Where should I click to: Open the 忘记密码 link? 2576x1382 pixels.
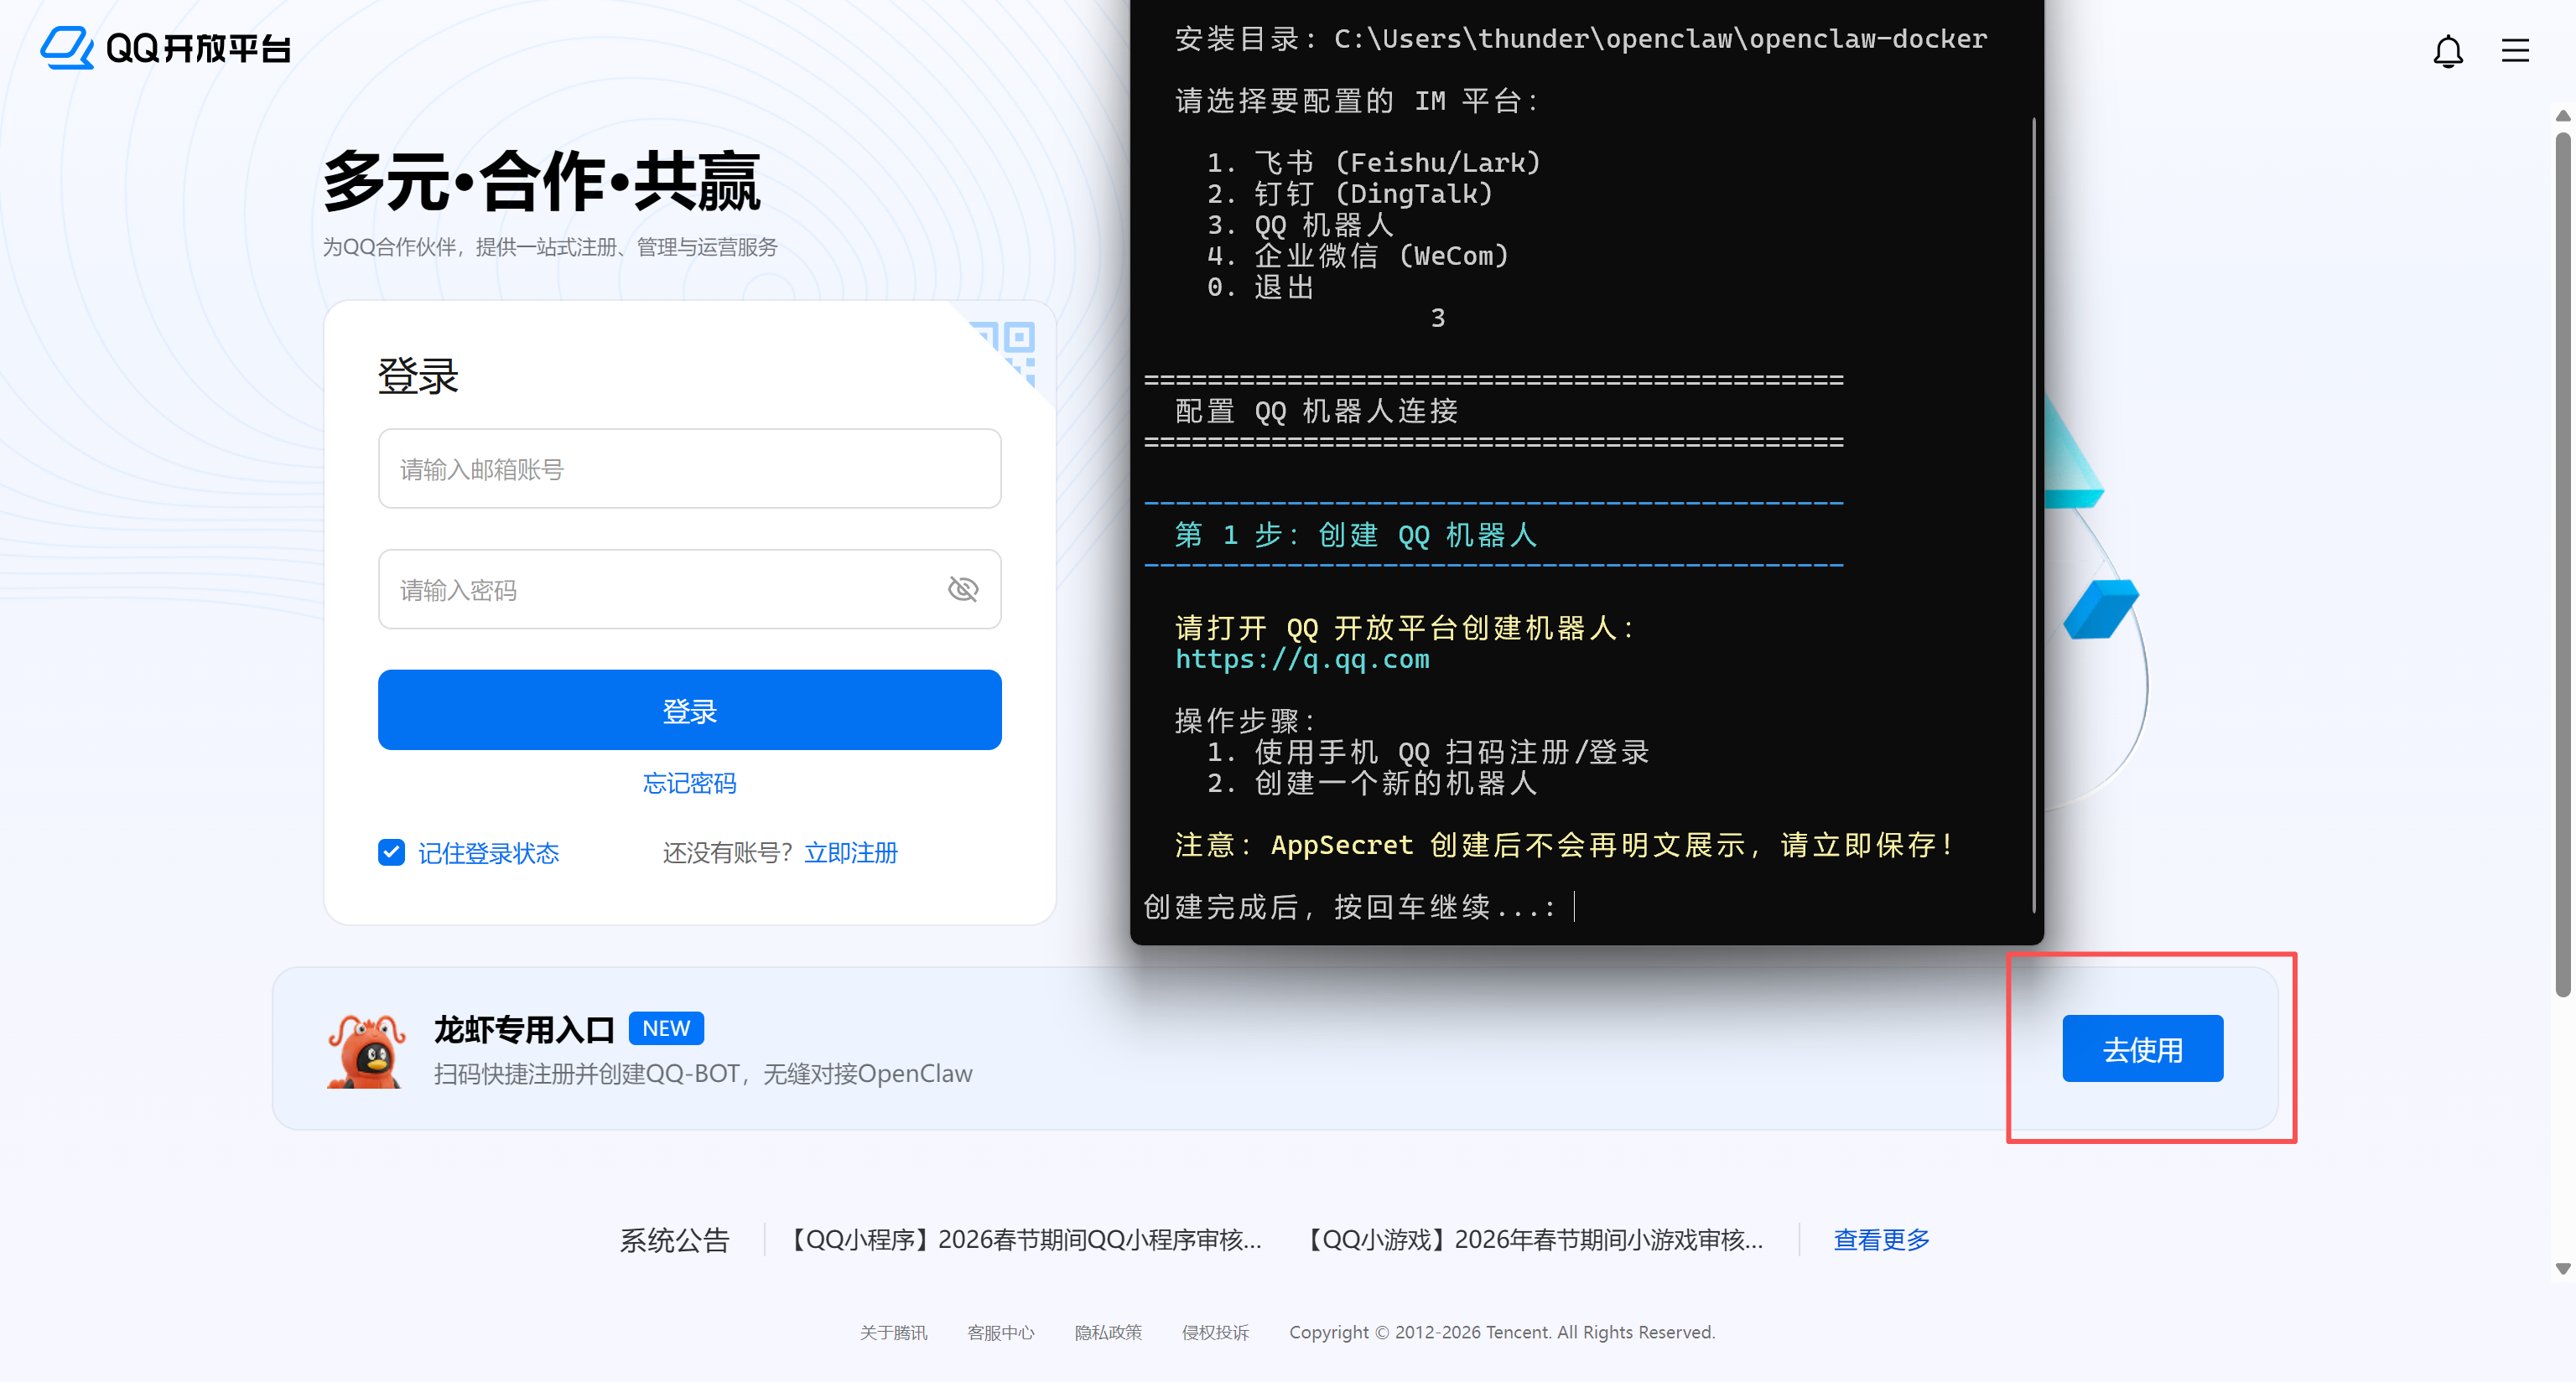tap(689, 783)
